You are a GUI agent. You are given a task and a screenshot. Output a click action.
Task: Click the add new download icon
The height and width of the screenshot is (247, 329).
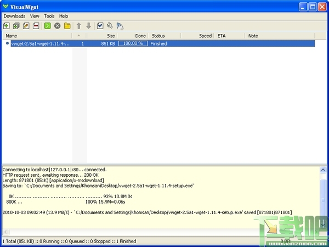tap(6, 26)
